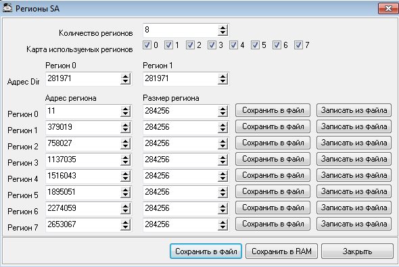Decrease Регион 3 size spinner
Viewport: 399px width, 267px height.
click(222, 163)
